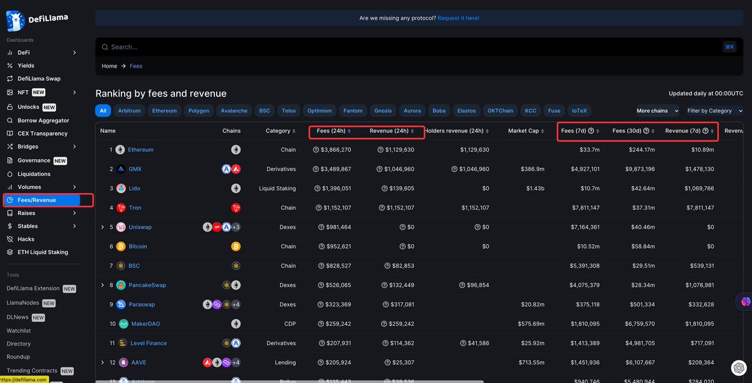The width and height of the screenshot is (752, 383).
Task: Sort by Revenue (24h) column
Action: tap(392, 131)
